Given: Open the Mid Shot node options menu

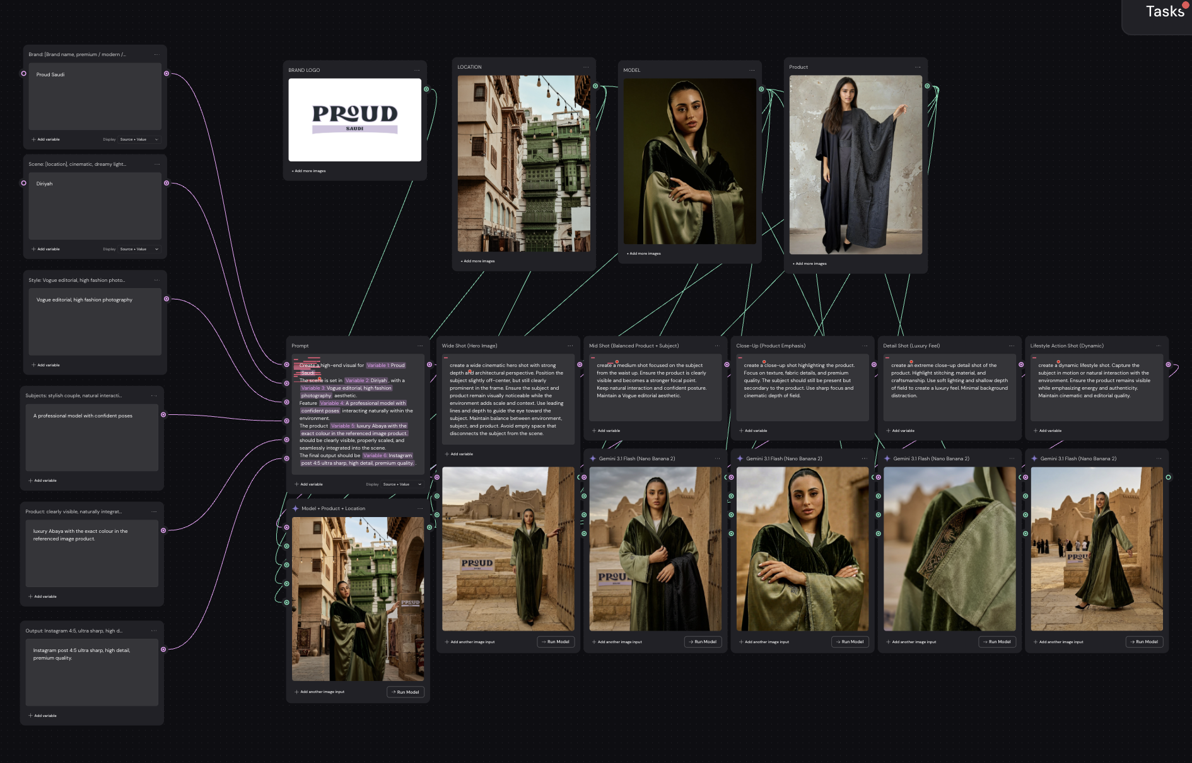Looking at the screenshot, I should point(717,346).
